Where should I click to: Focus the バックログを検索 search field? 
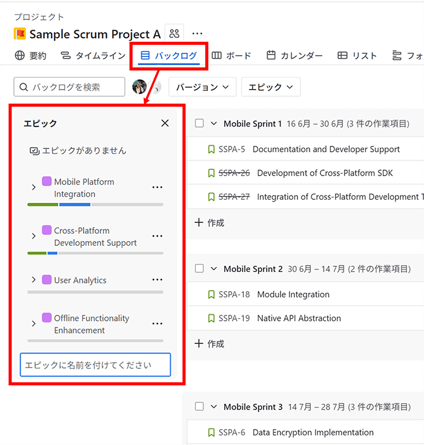pyautogui.click(x=69, y=87)
